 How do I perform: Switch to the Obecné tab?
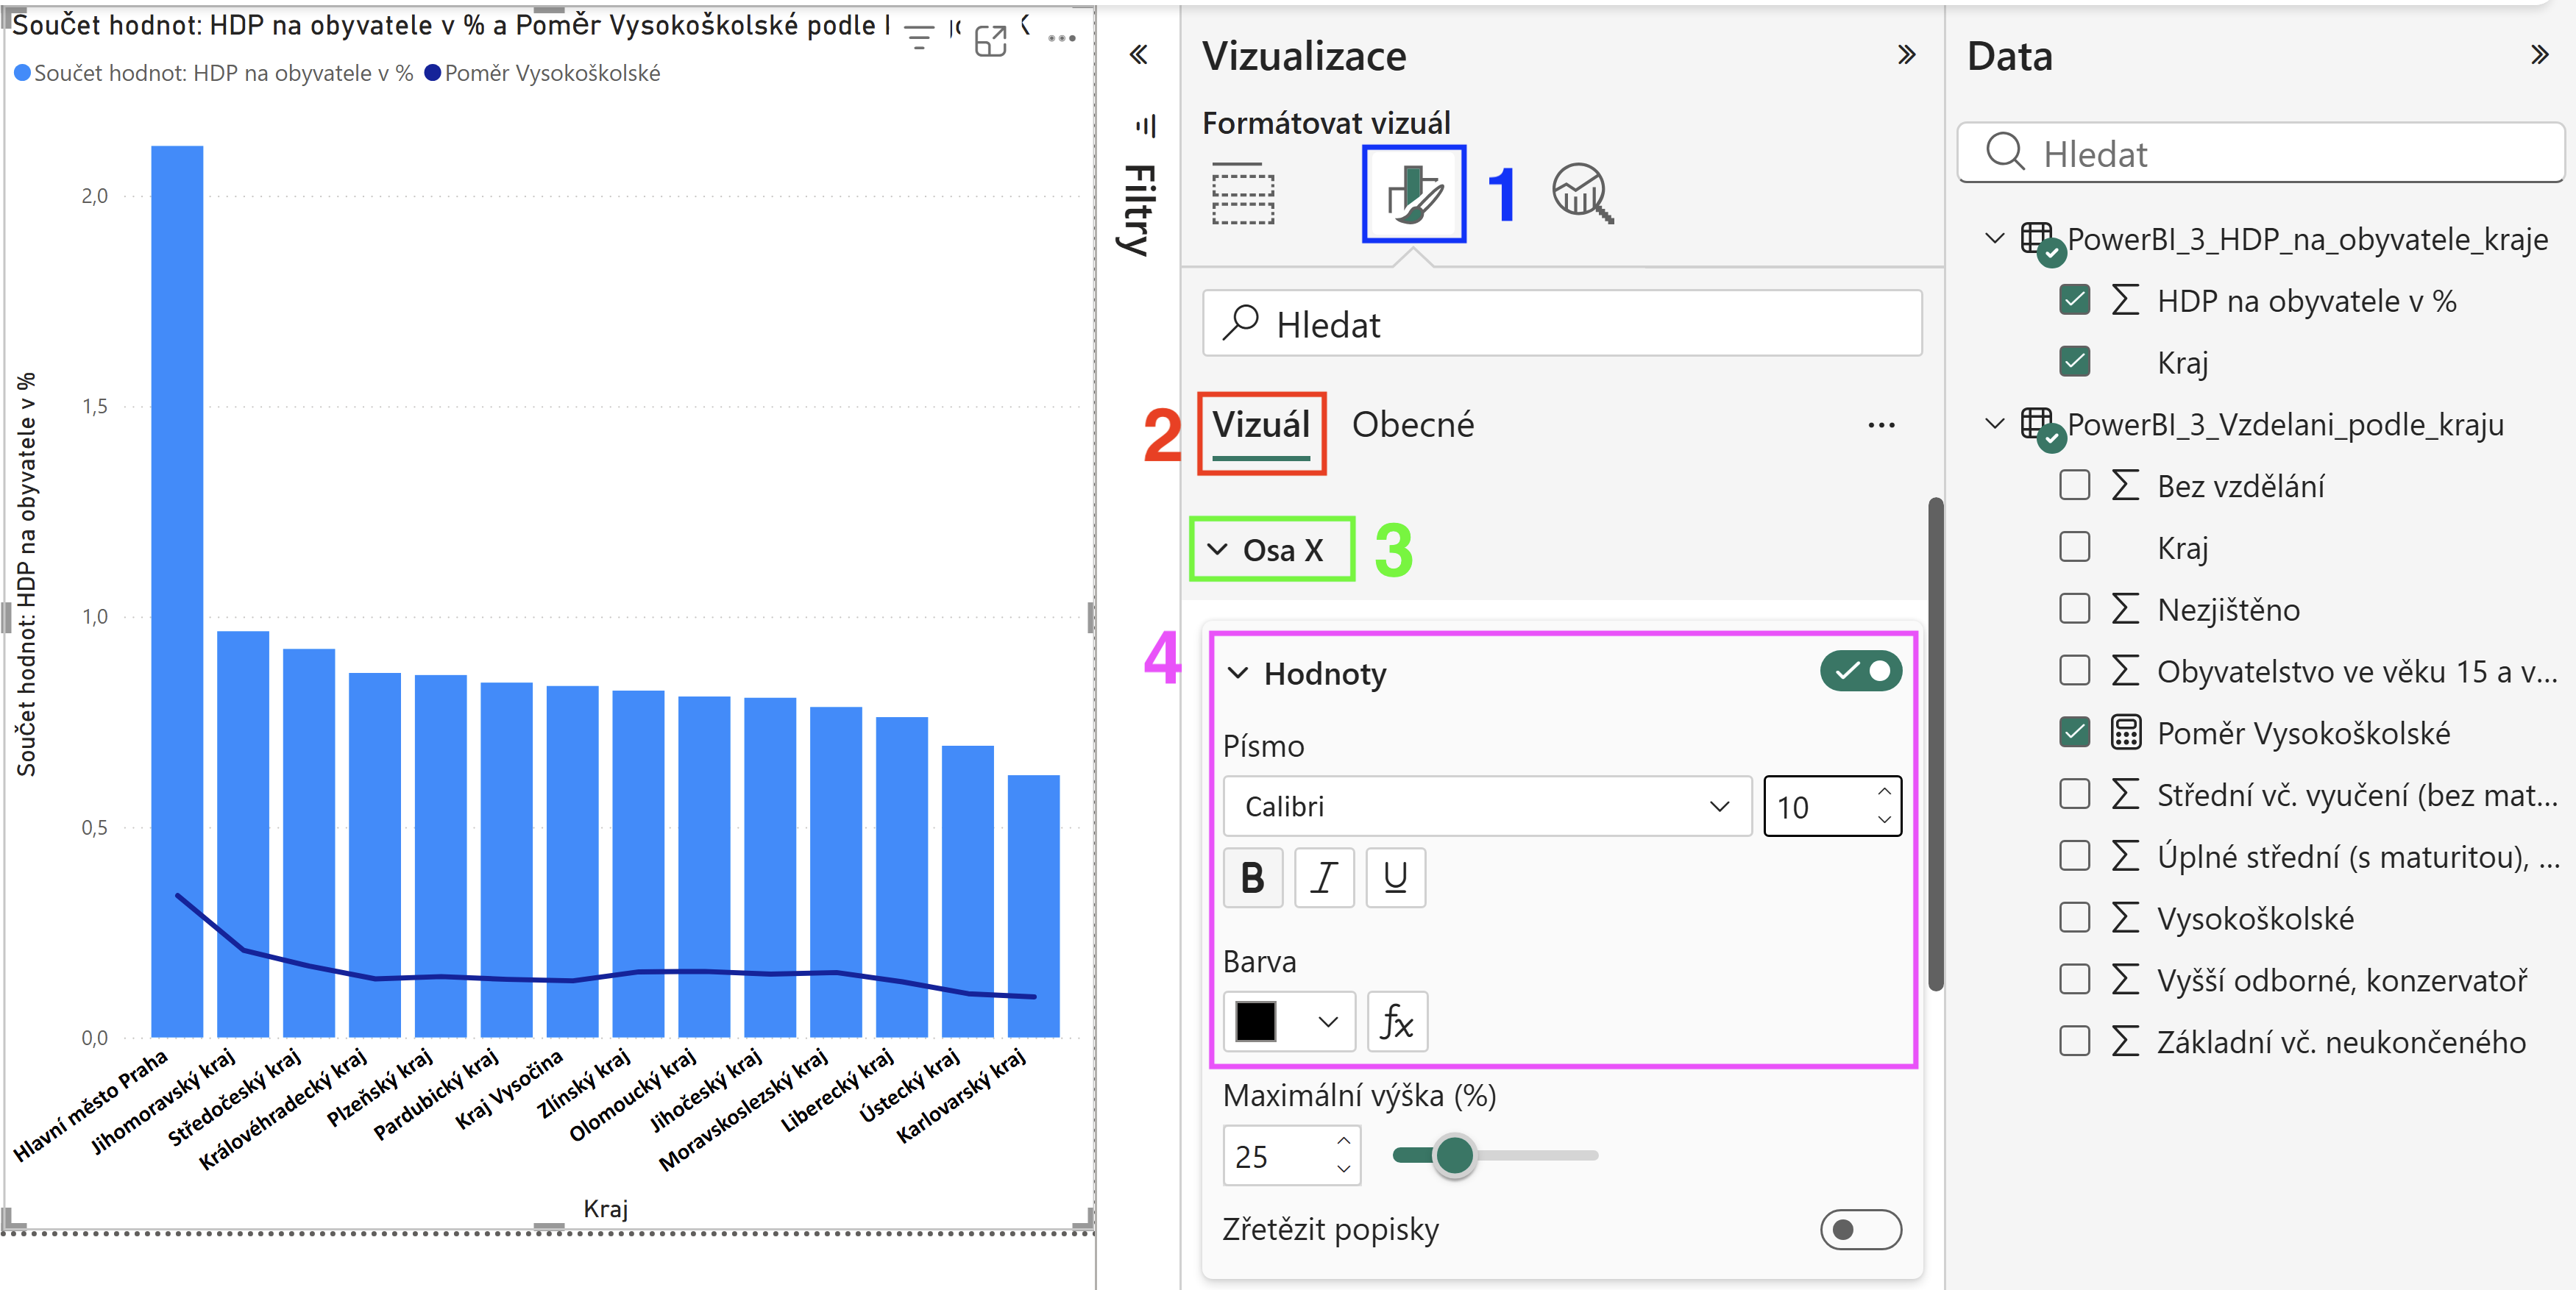click(1412, 426)
